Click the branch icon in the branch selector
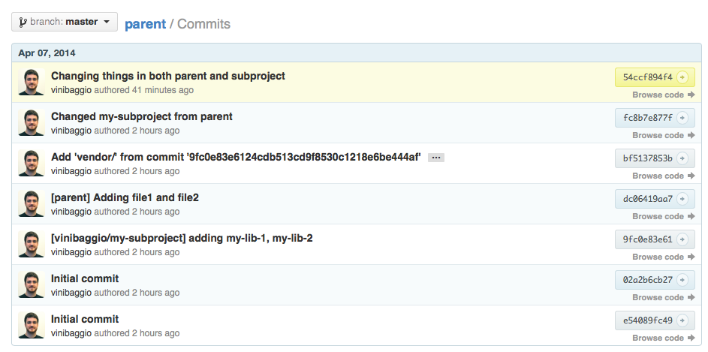Screen dimensions: 708x352 pyautogui.click(x=23, y=22)
